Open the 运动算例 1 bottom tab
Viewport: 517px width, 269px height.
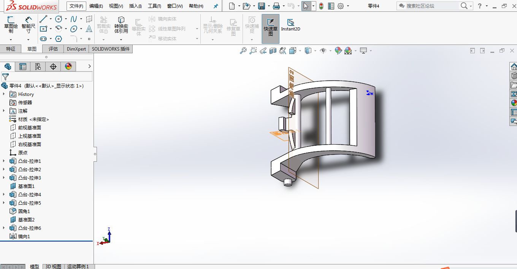click(78, 266)
